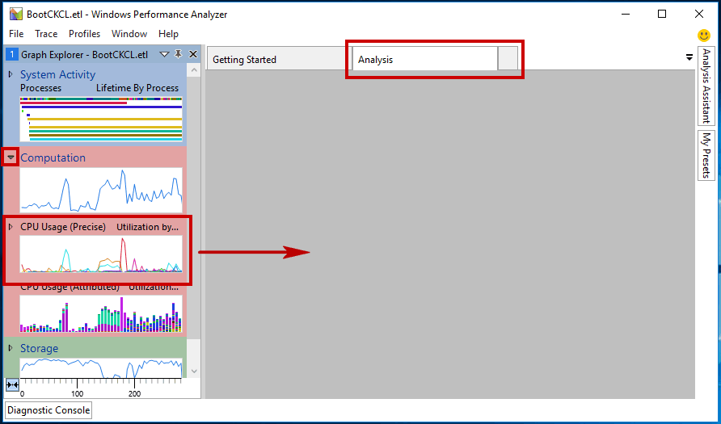Open the Trace menu

46,34
